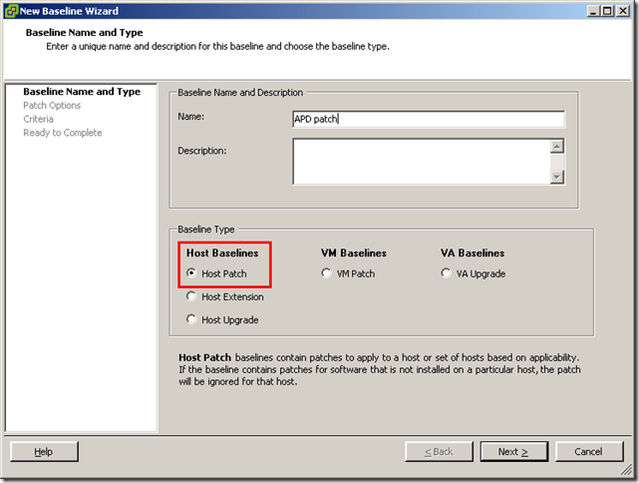Select the Host Patch radio button
The image size is (639, 483).
click(192, 273)
